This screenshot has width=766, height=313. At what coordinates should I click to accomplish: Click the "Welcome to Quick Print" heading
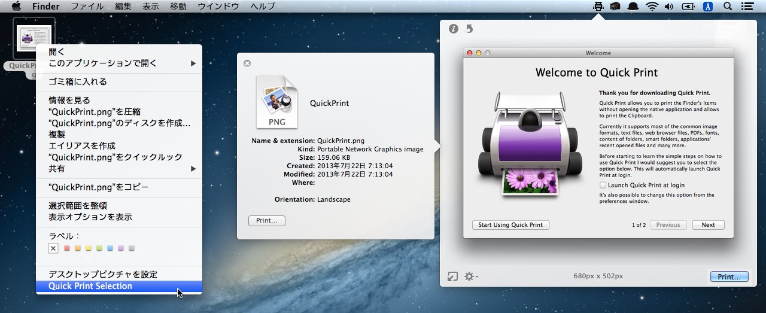pyautogui.click(x=597, y=72)
